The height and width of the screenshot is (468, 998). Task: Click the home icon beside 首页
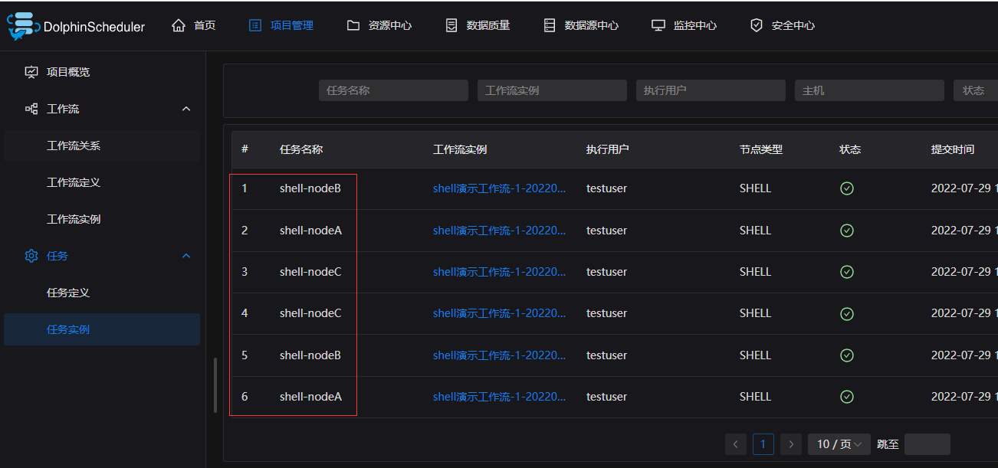179,25
